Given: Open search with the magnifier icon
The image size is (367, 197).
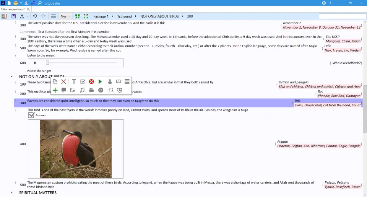Looking at the screenshot, I should [x=40, y=3].
